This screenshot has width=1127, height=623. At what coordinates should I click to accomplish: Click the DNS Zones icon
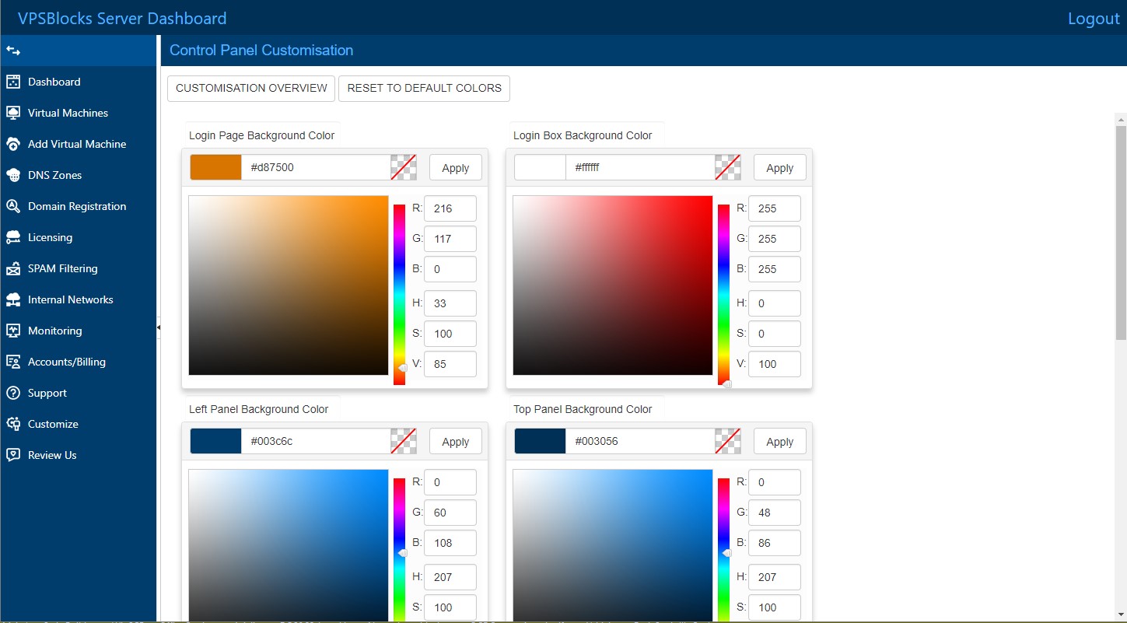(13, 175)
